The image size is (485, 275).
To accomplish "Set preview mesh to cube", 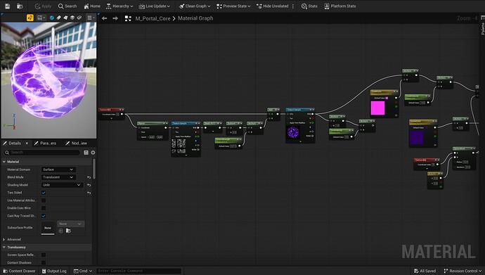I will pos(72,18).
